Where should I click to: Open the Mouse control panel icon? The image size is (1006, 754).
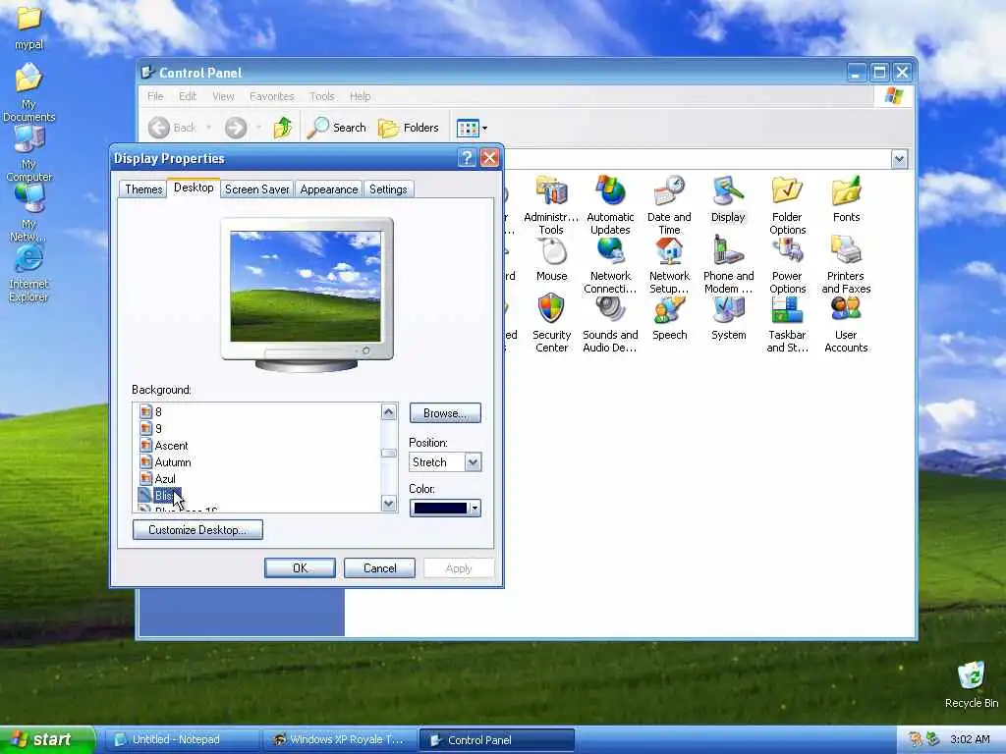coord(552,259)
